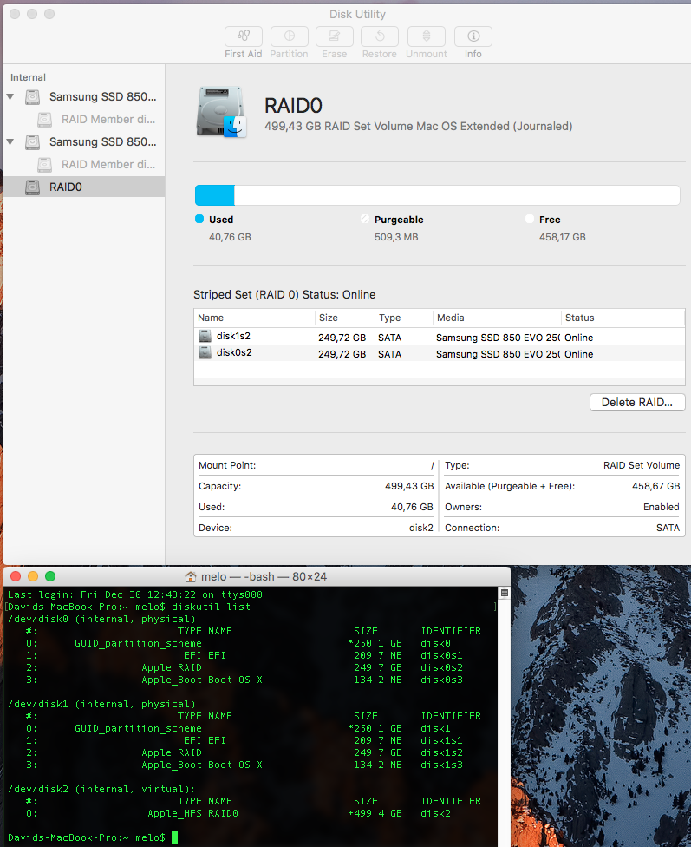
Task: Click the Used legend blue dot
Action: [x=199, y=219]
